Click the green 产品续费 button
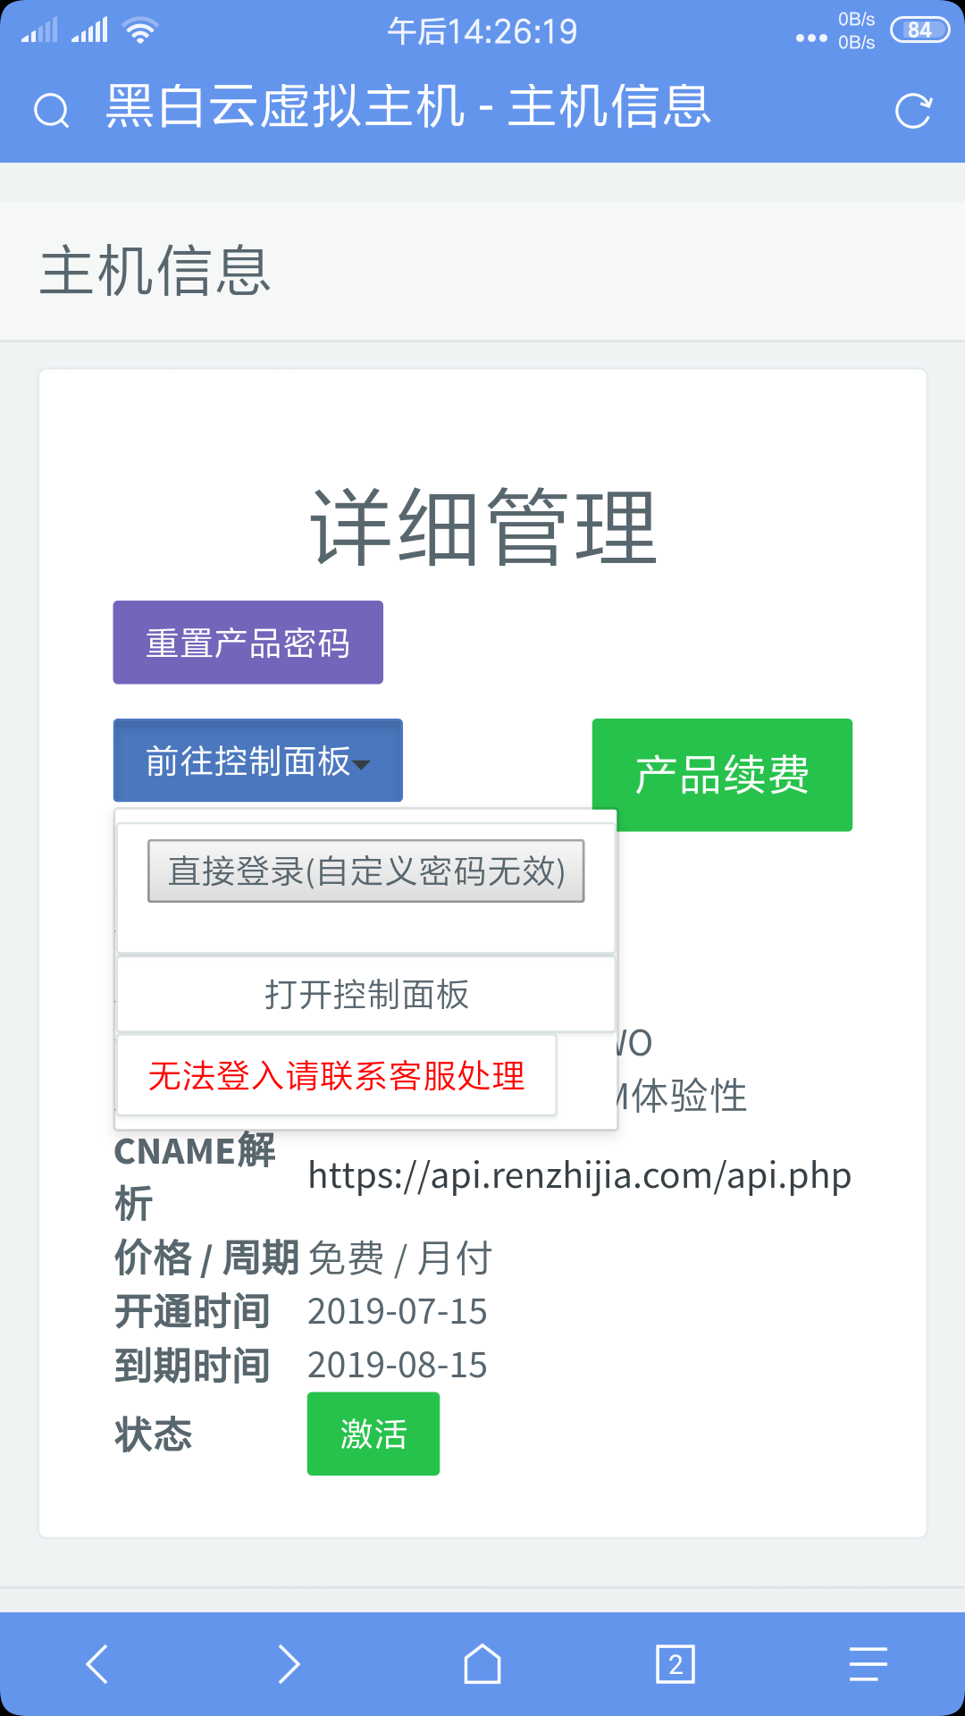Image resolution: width=965 pixels, height=1716 pixels. click(722, 775)
